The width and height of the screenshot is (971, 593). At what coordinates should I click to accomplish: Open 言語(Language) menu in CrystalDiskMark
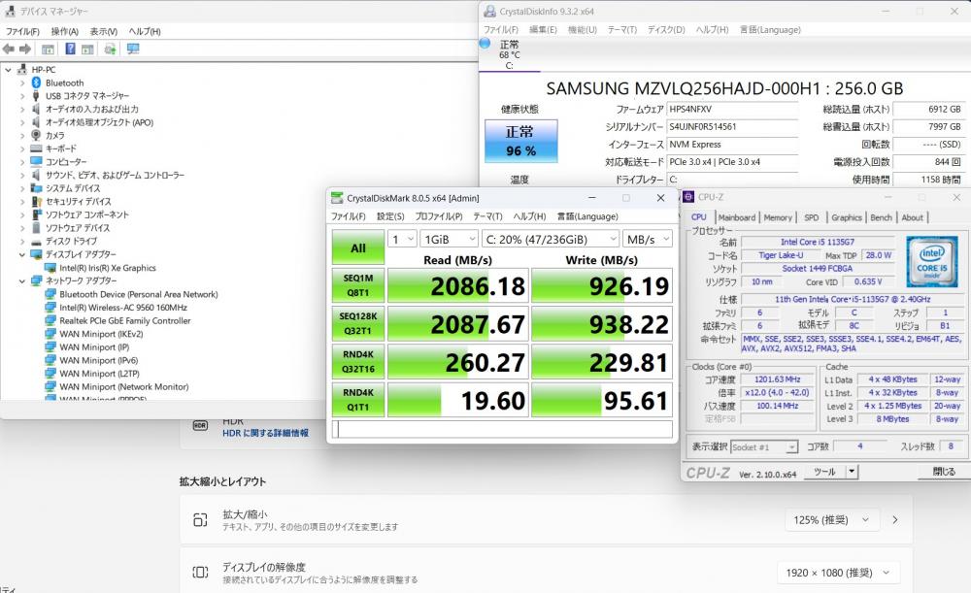[x=587, y=216]
